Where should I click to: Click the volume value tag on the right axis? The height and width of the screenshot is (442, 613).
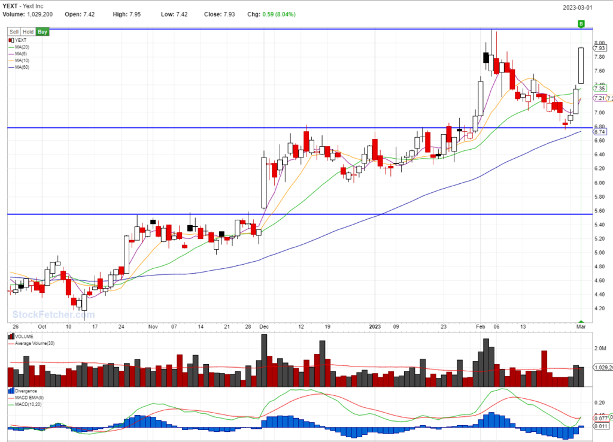[603, 367]
